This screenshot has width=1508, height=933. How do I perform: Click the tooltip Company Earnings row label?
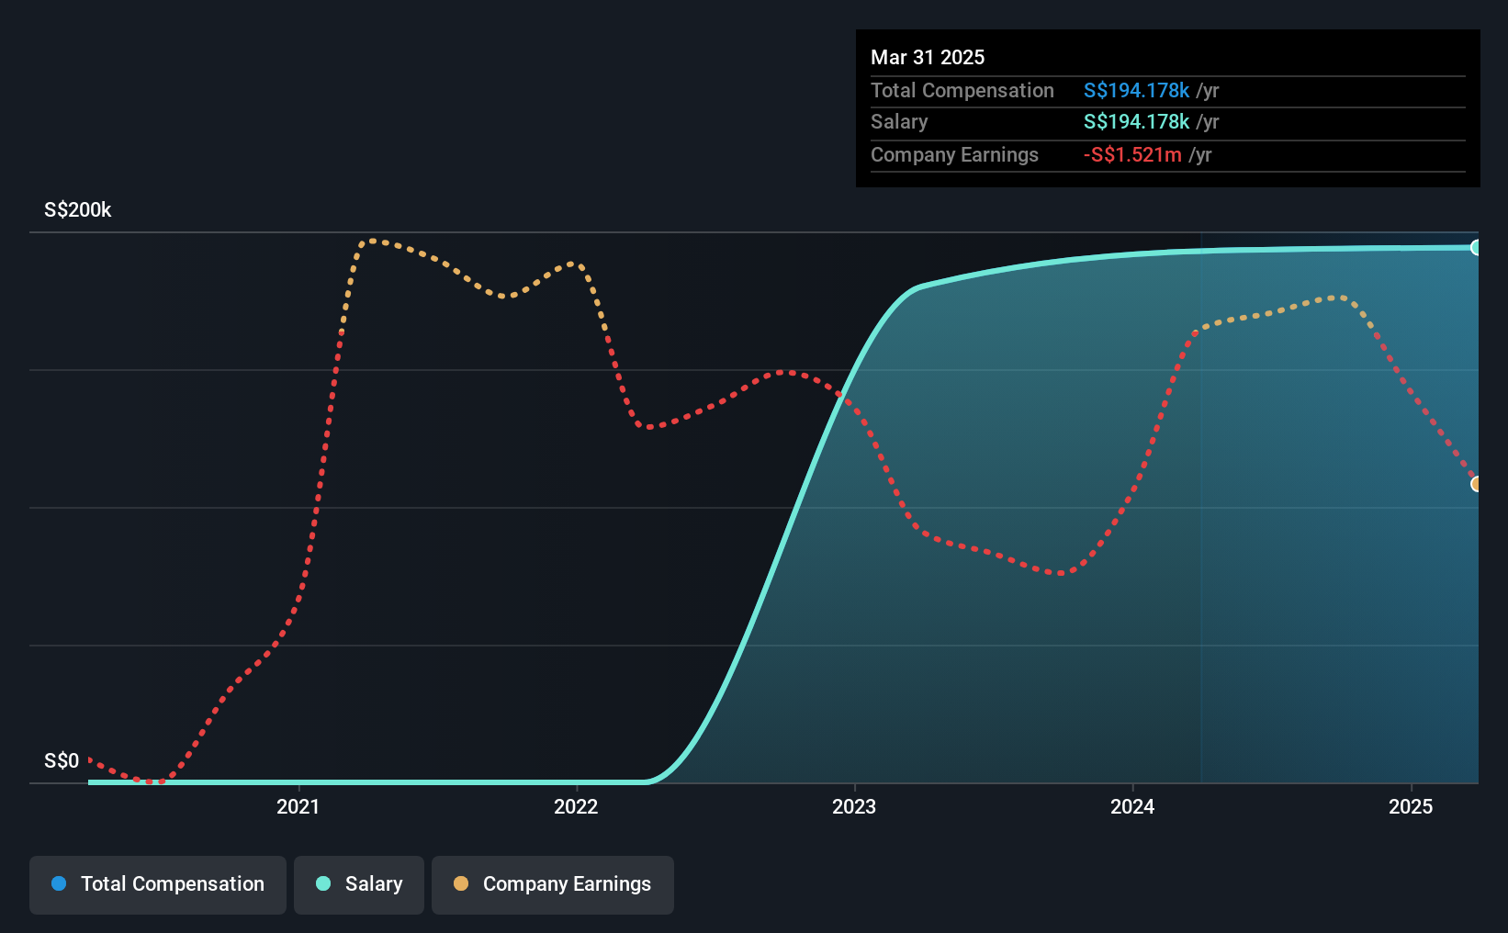pyautogui.click(x=954, y=154)
